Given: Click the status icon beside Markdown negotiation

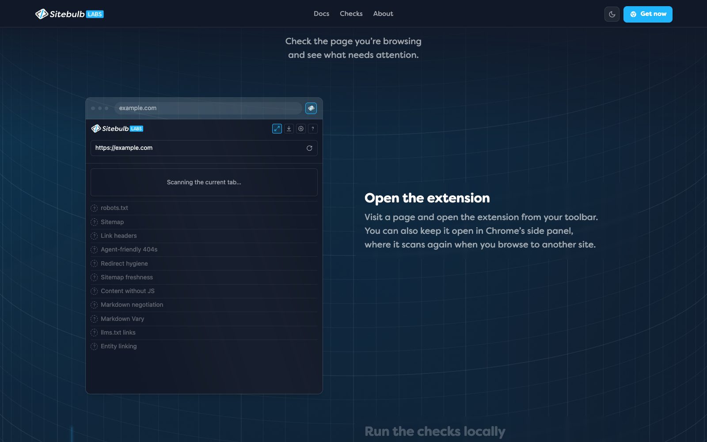Looking at the screenshot, I should point(94,305).
